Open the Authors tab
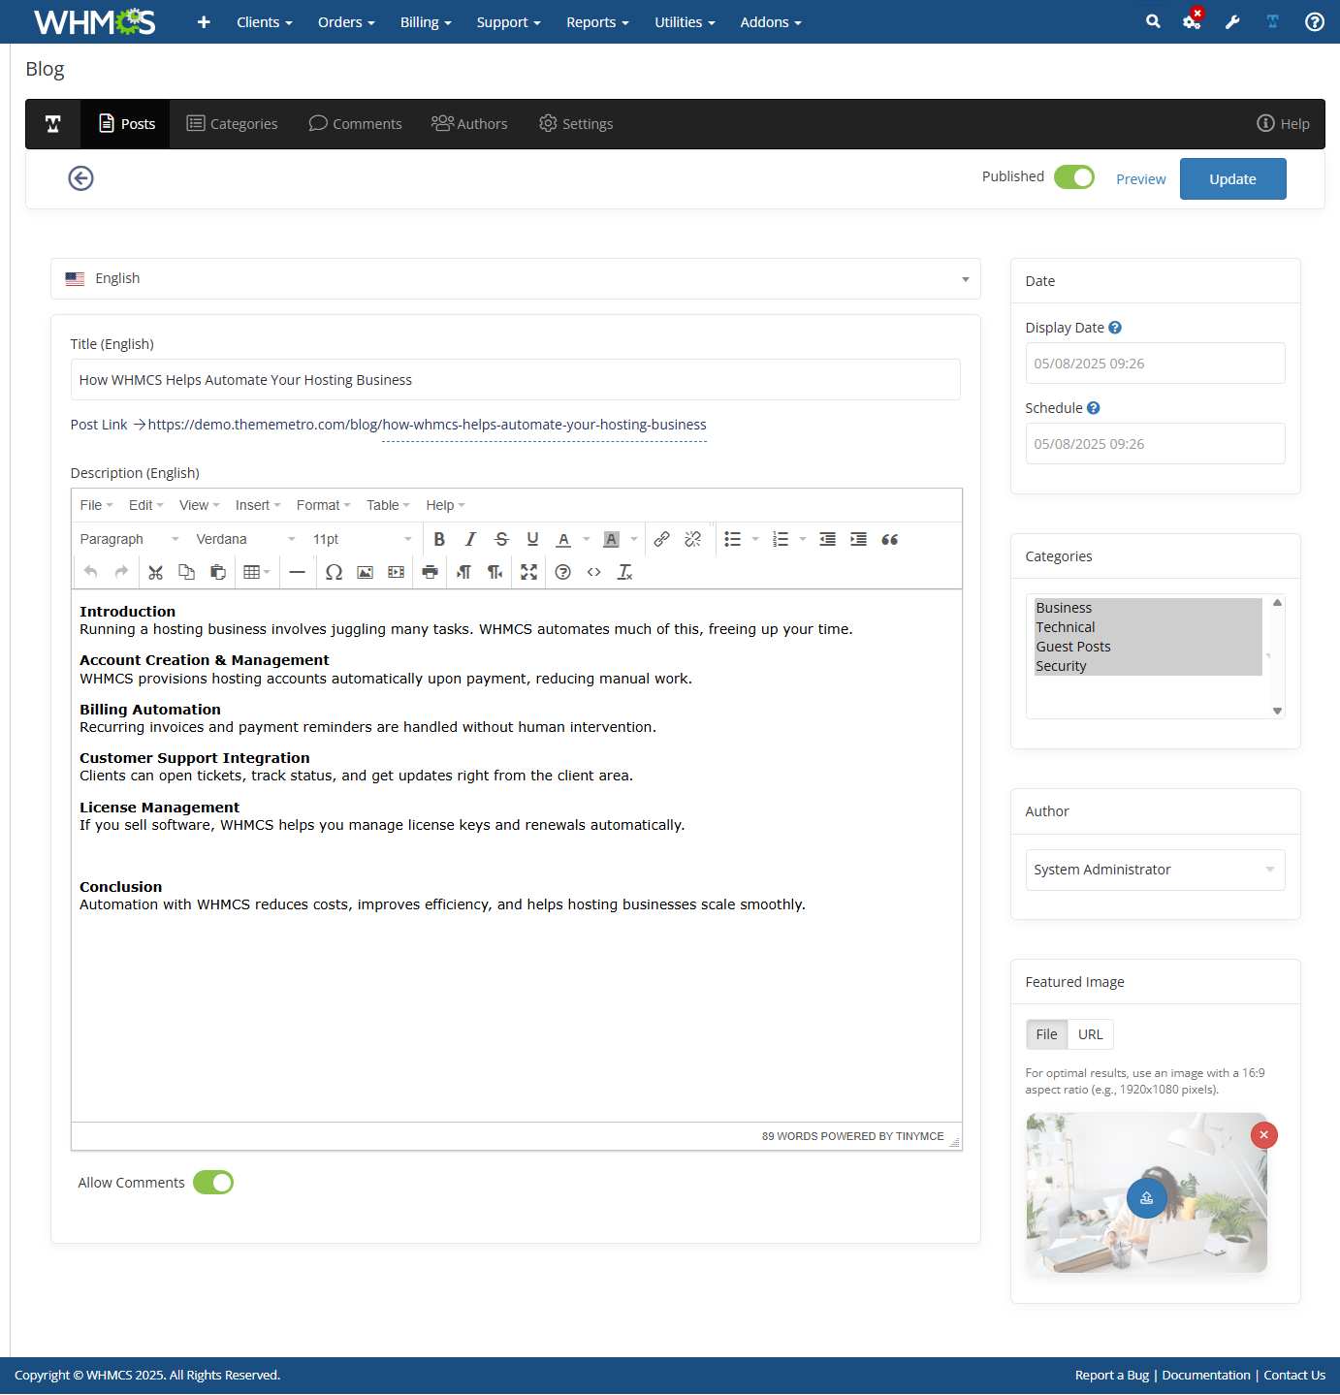Image resolution: width=1340 pixels, height=1395 pixels. [469, 124]
